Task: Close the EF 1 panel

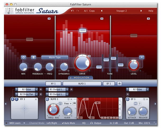Action: tap(147, 99)
